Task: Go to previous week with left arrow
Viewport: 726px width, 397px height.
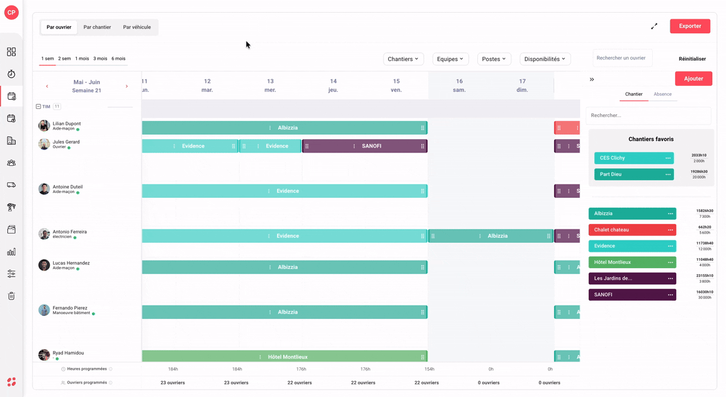Action: (x=47, y=87)
